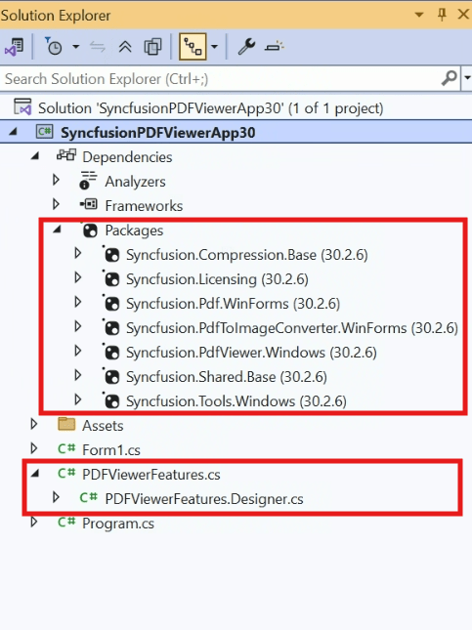Expand the Analyzers node
The image size is (472, 630).
[57, 180]
